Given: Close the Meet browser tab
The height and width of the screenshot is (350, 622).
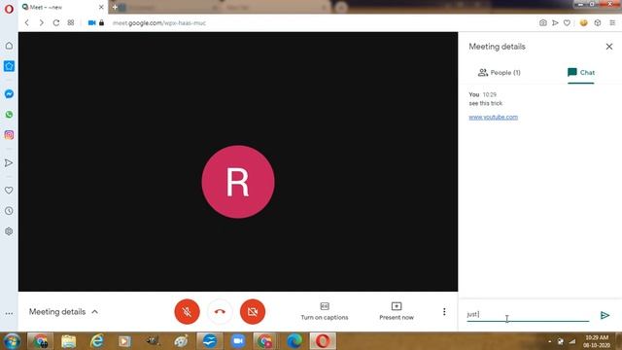Looking at the screenshot, I should pos(101,7).
